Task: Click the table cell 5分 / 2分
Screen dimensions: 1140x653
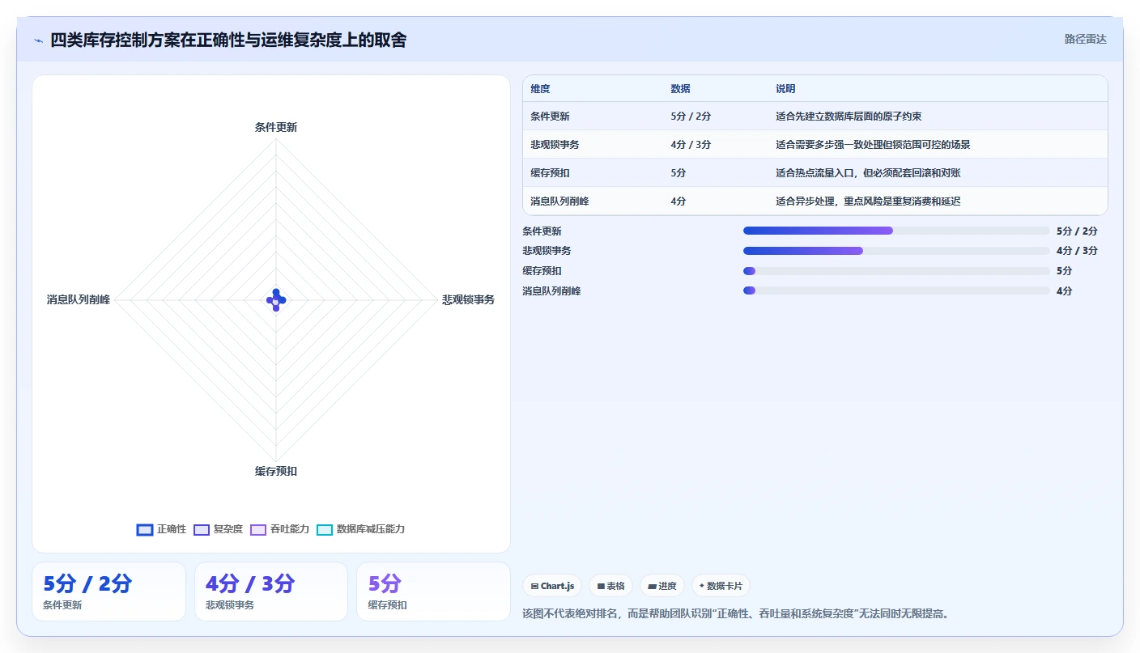Action: (691, 117)
